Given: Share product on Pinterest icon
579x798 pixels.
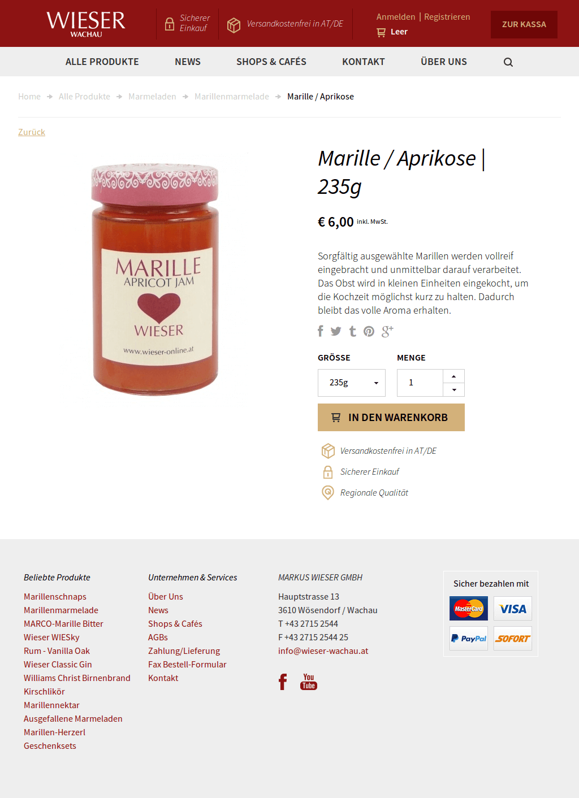Looking at the screenshot, I should pos(369,332).
